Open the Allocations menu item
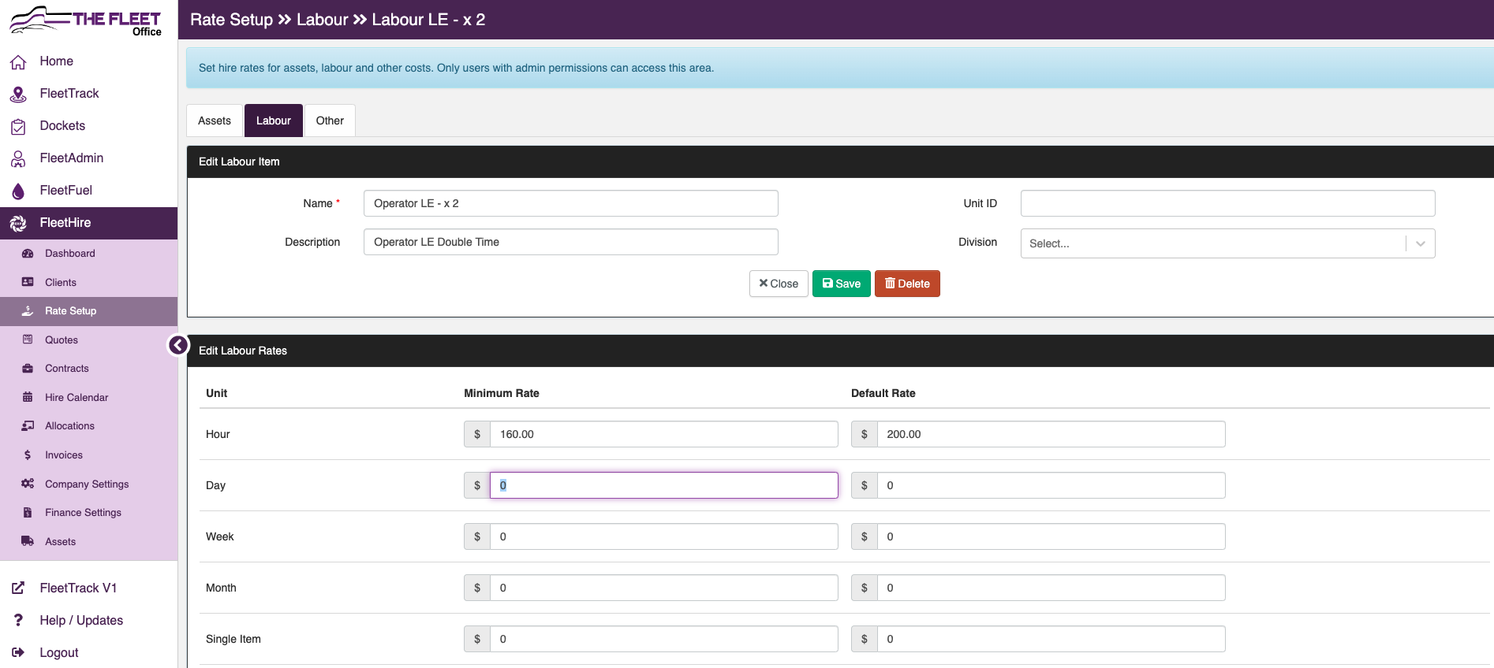Image resolution: width=1494 pixels, height=668 pixels. coord(88,426)
